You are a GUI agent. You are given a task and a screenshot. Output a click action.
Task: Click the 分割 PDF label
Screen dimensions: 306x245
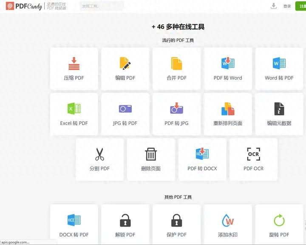pyautogui.click(x=99, y=168)
